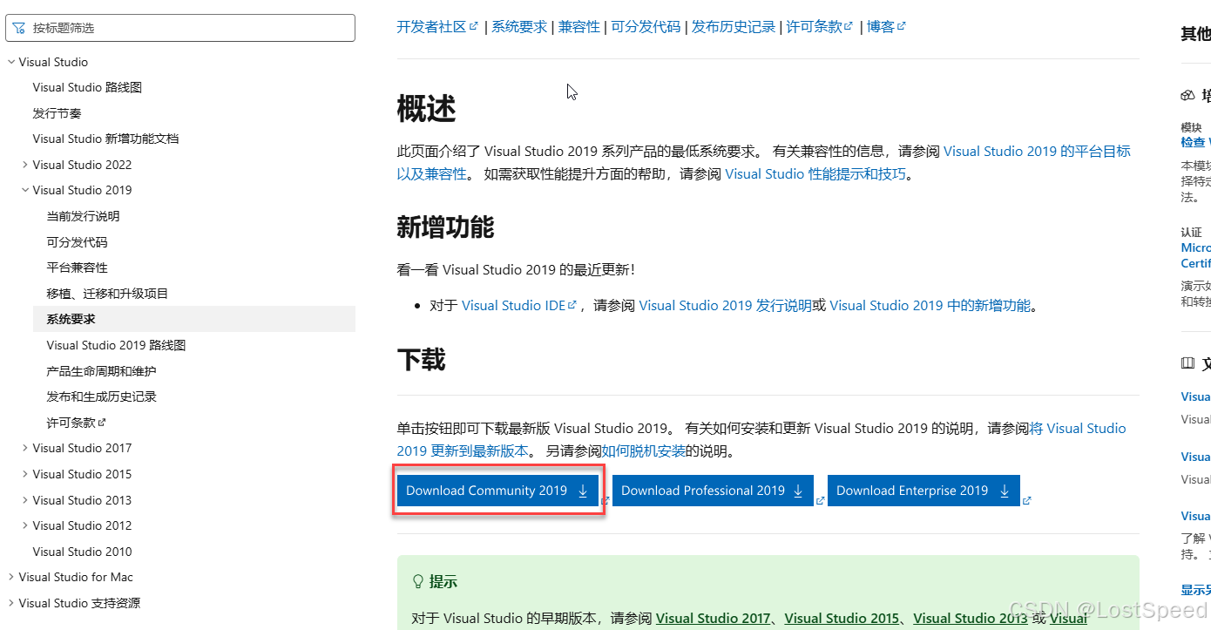Open Visual Studio 2019 中的新增功能 link
The width and height of the screenshot is (1211, 630).
[x=930, y=305]
